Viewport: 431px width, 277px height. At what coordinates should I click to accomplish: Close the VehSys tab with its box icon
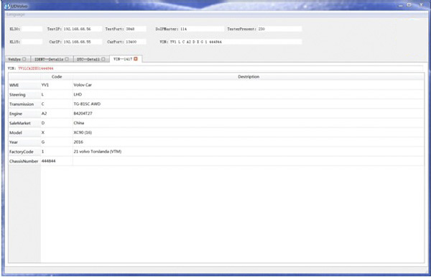pos(24,59)
